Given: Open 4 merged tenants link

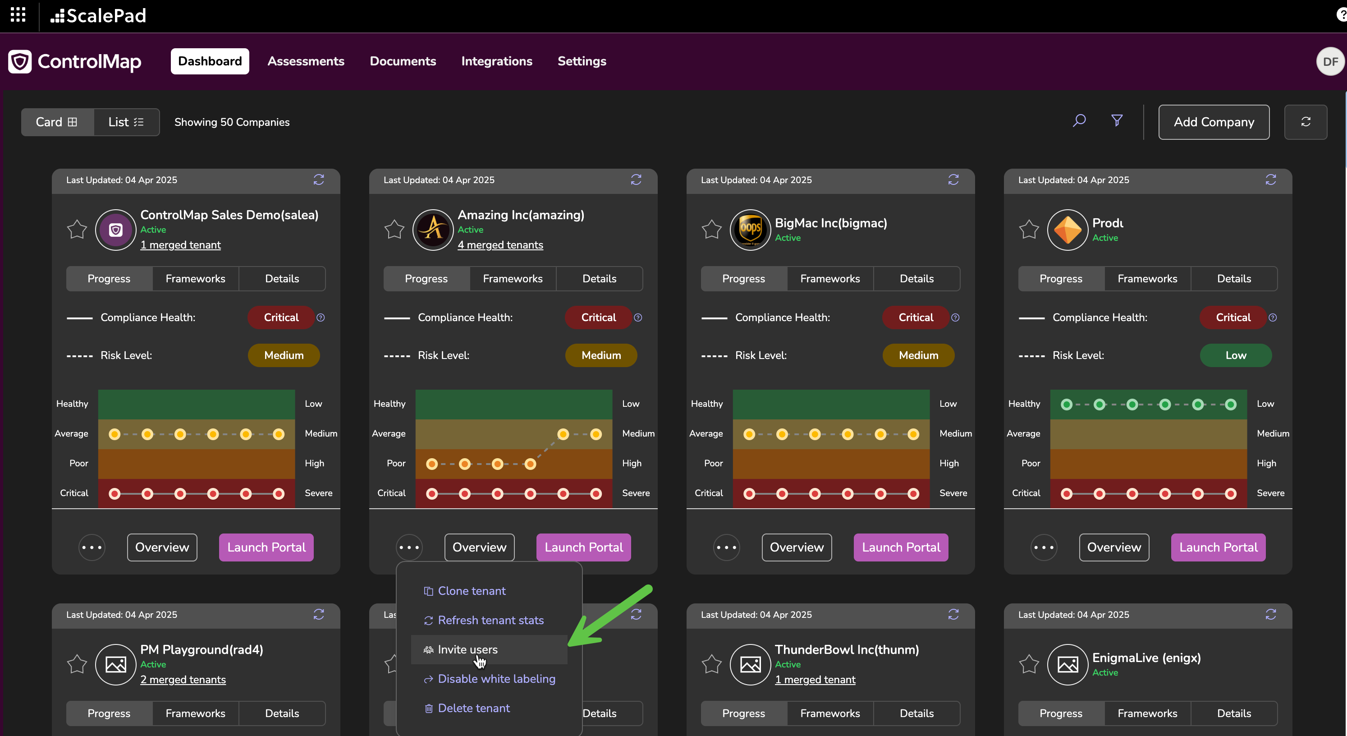Looking at the screenshot, I should tap(500, 245).
